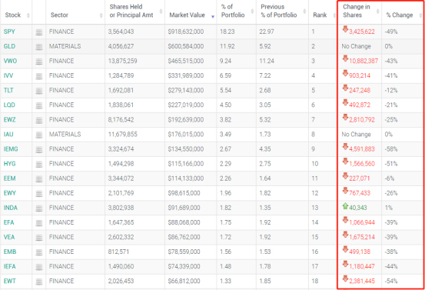The image size is (425, 290).
Task: Click the 2,381,445 change in shares value
Action: [x=362, y=281]
